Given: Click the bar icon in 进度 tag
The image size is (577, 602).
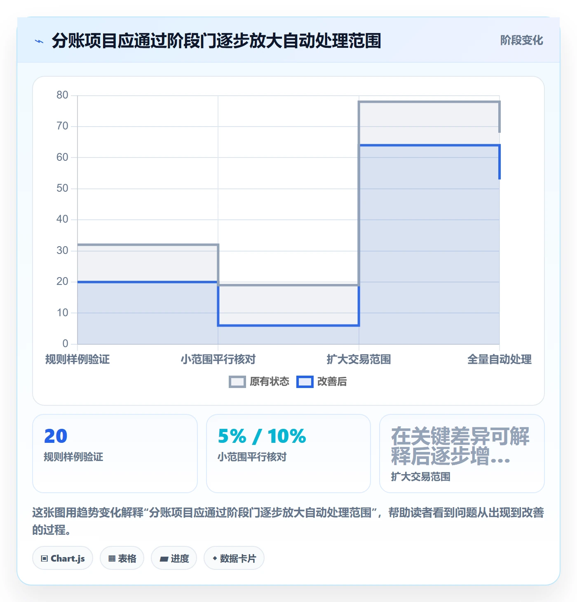Looking at the screenshot, I should point(164,559).
